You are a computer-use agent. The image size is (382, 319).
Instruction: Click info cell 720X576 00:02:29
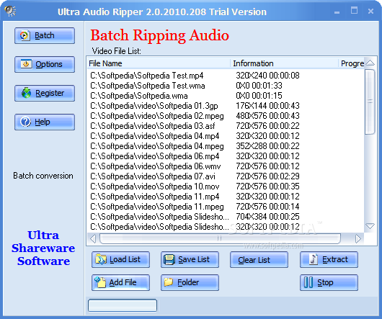coord(267,176)
